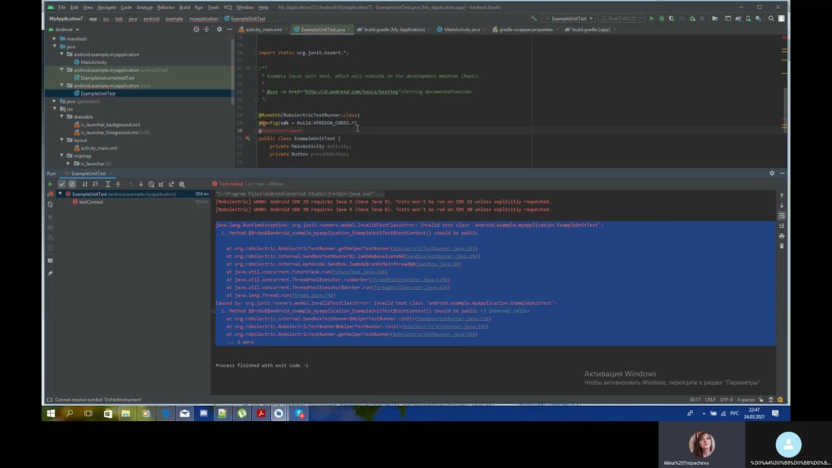Open the Refactor menu
This screenshot has width=832, height=468.
tap(166, 7)
